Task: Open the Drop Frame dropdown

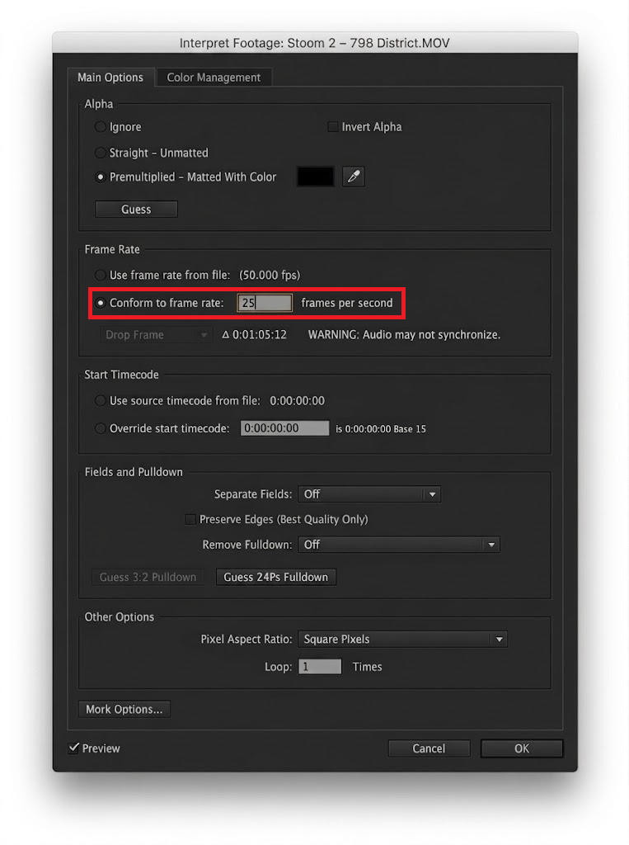Action: coord(155,335)
